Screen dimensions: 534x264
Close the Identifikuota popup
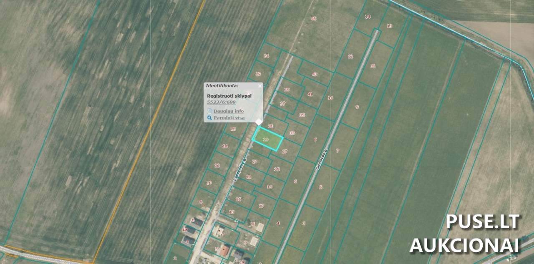point(260,86)
